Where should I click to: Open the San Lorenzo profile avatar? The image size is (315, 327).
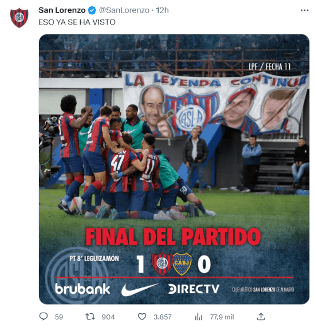click(x=19, y=18)
